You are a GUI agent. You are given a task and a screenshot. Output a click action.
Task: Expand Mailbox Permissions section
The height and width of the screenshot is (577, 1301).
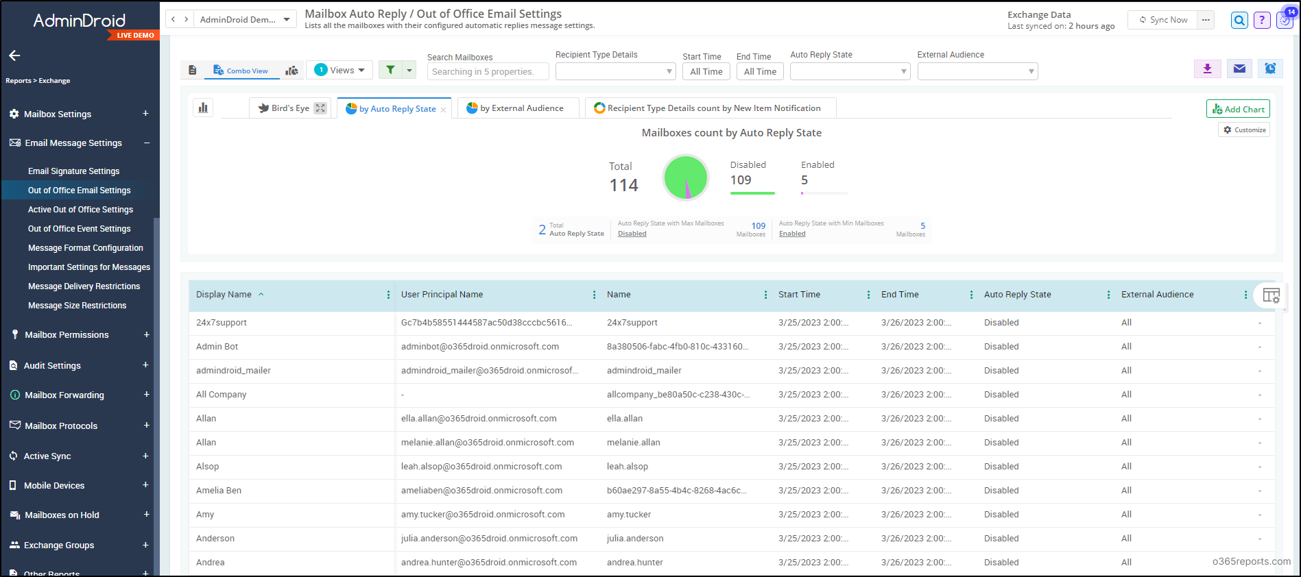(x=147, y=334)
